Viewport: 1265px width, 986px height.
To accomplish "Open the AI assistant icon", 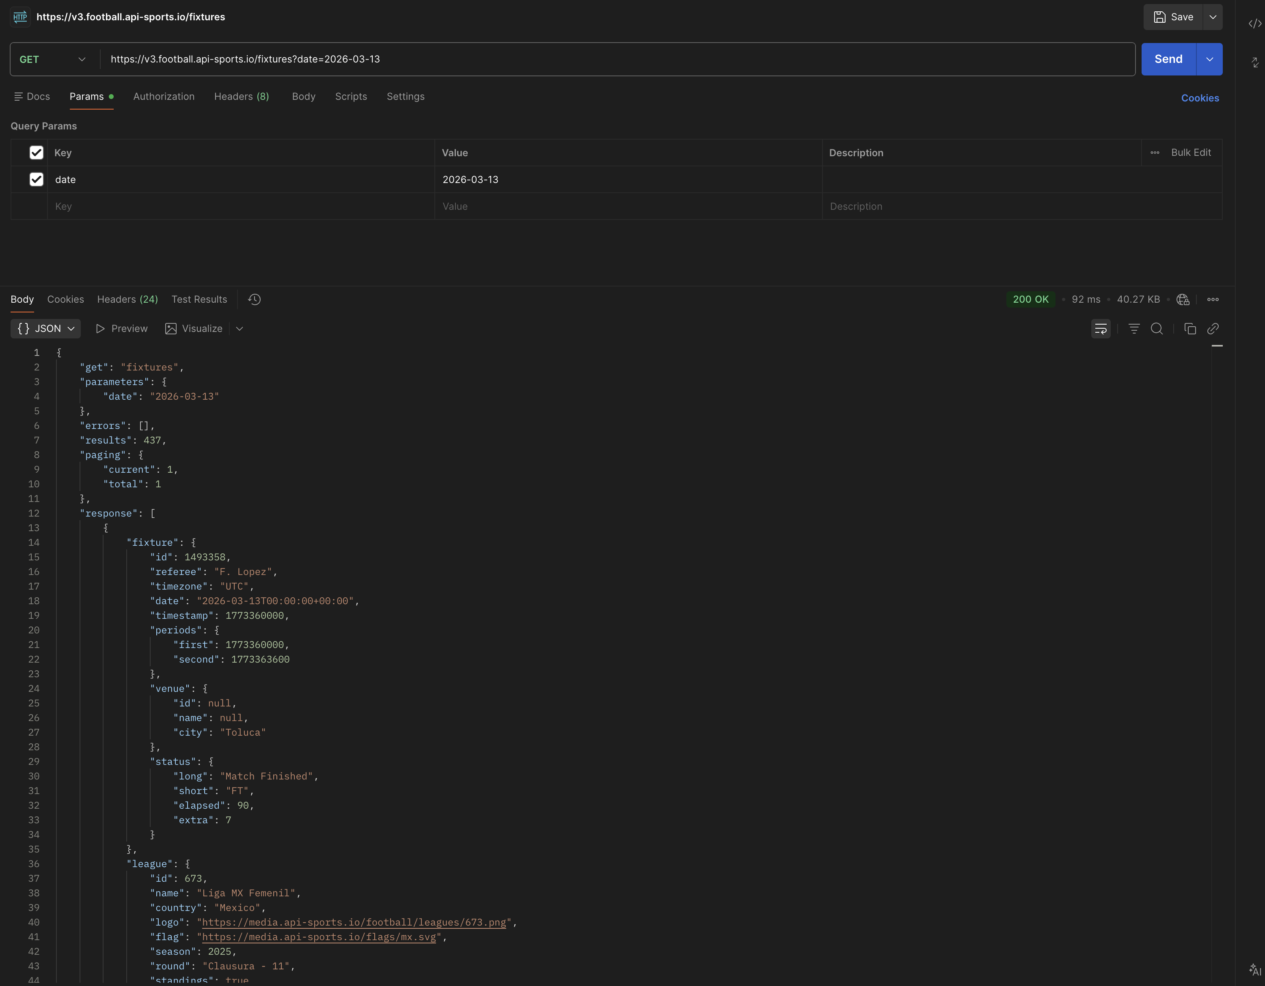I will click(x=1254, y=970).
